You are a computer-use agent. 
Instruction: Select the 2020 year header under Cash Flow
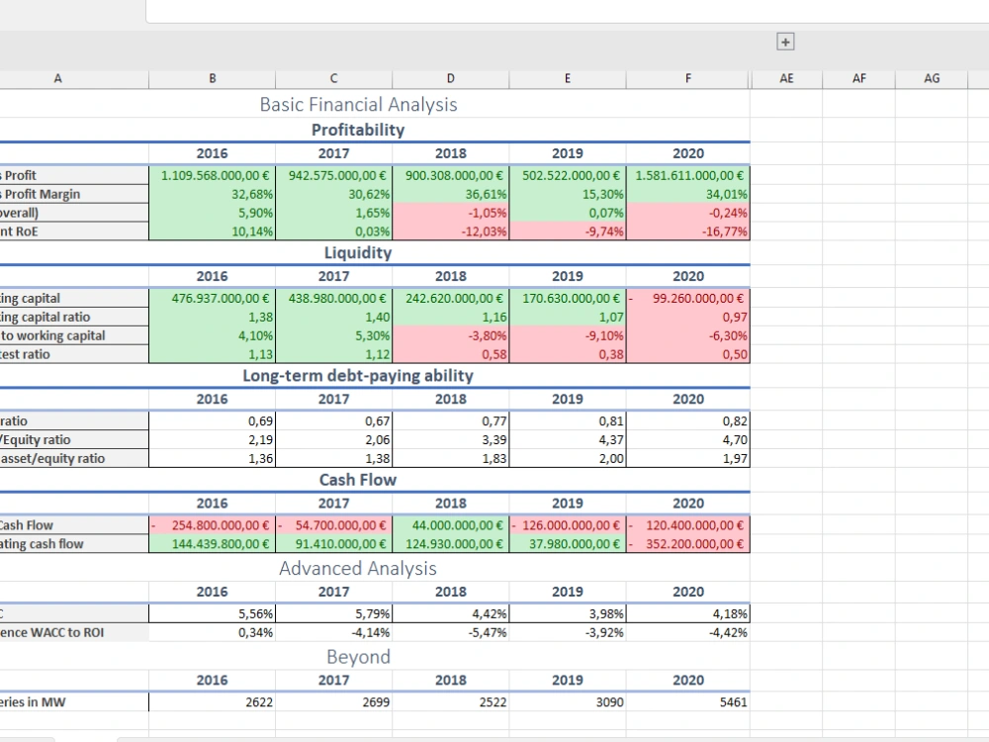point(687,503)
